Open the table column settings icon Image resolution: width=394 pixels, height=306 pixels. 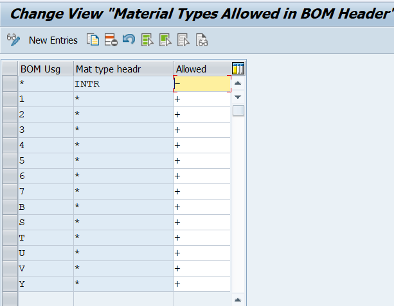click(238, 69)
